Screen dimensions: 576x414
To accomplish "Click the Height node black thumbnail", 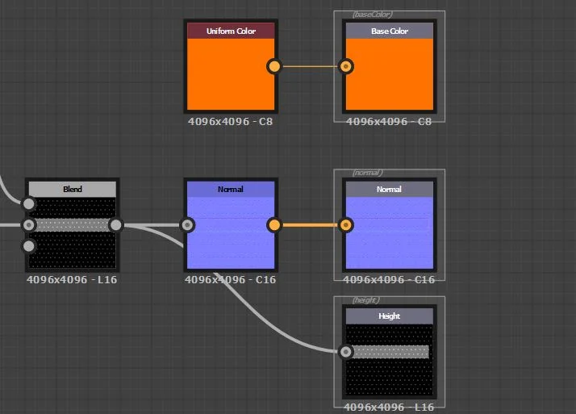I will click(390, 360).
